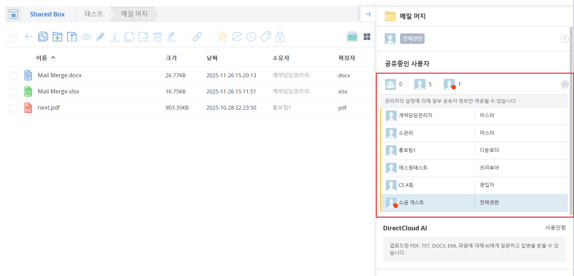Click the download arrow icon

pos(115,37)
